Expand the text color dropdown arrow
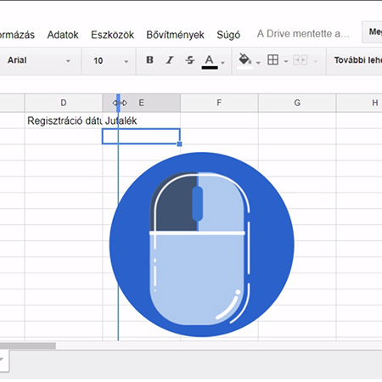This screenshot has height=382, width=382. click(223, 62)
